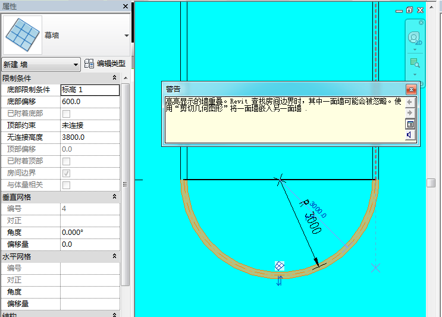Click the previous warning arrow in dialog
Screen dimensions: 442x317
[410, 102]
